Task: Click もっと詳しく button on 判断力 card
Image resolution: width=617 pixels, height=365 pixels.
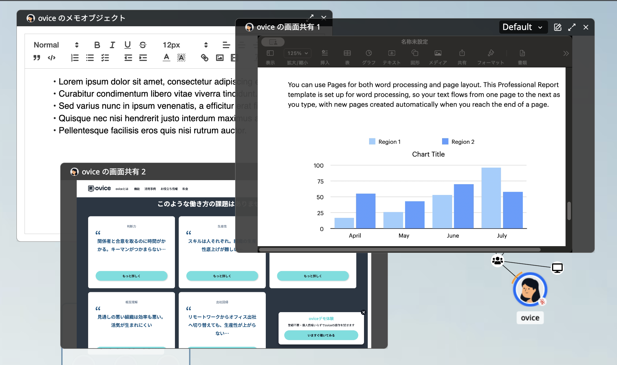Action: click(x=132, y=276)
